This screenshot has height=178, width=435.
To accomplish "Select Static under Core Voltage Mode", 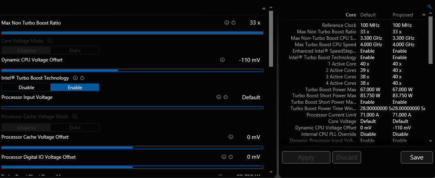I will click(x=75, y=51).
